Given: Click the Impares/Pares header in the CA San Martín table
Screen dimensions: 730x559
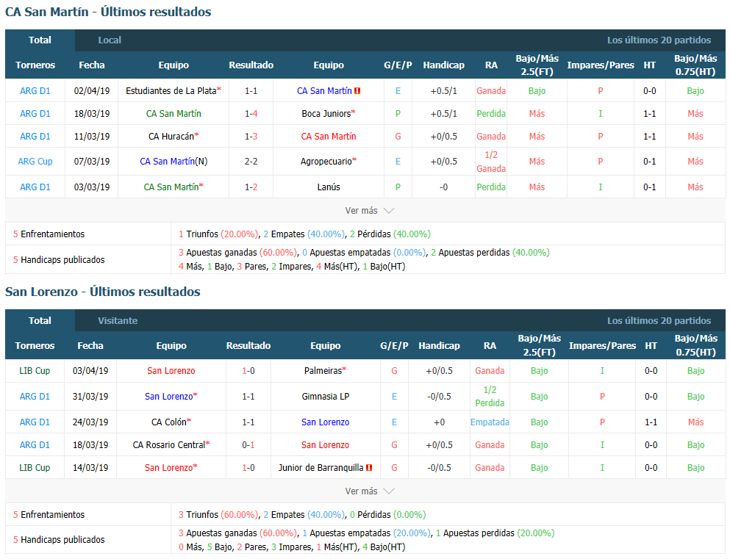Looking at the screenshot, I should (x=600, y=65).
